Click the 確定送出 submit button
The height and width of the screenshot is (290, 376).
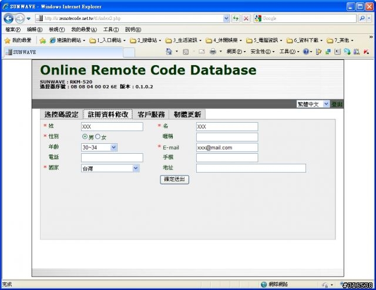(174, 180)
